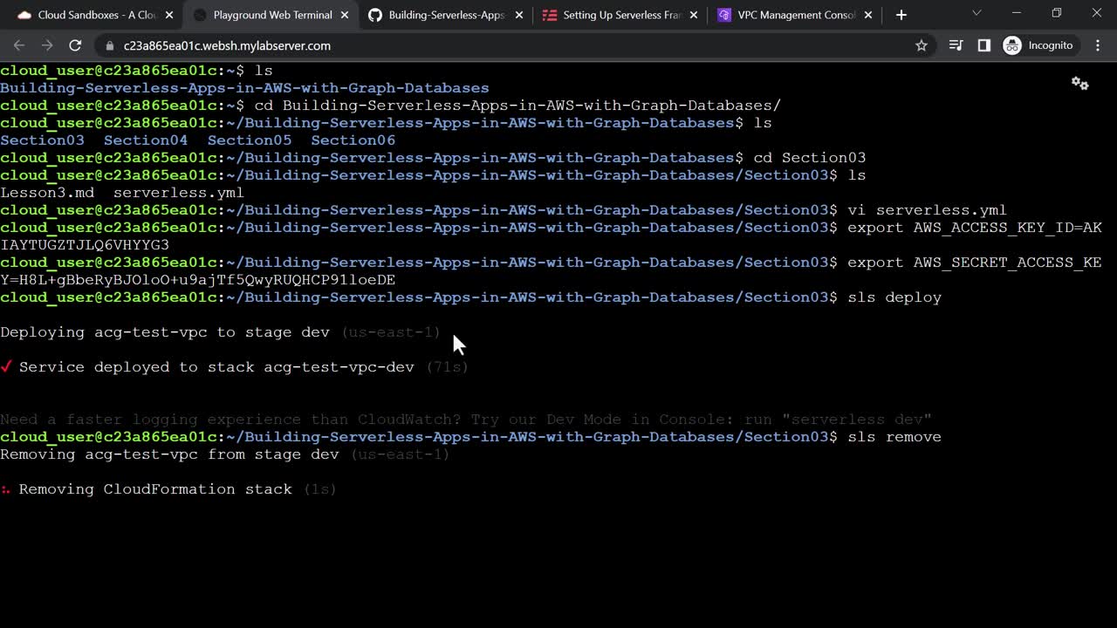Click the 'sls remove' command text
Screen dimensions: 1117x628
pyautogui.click(x=894, y=437)
